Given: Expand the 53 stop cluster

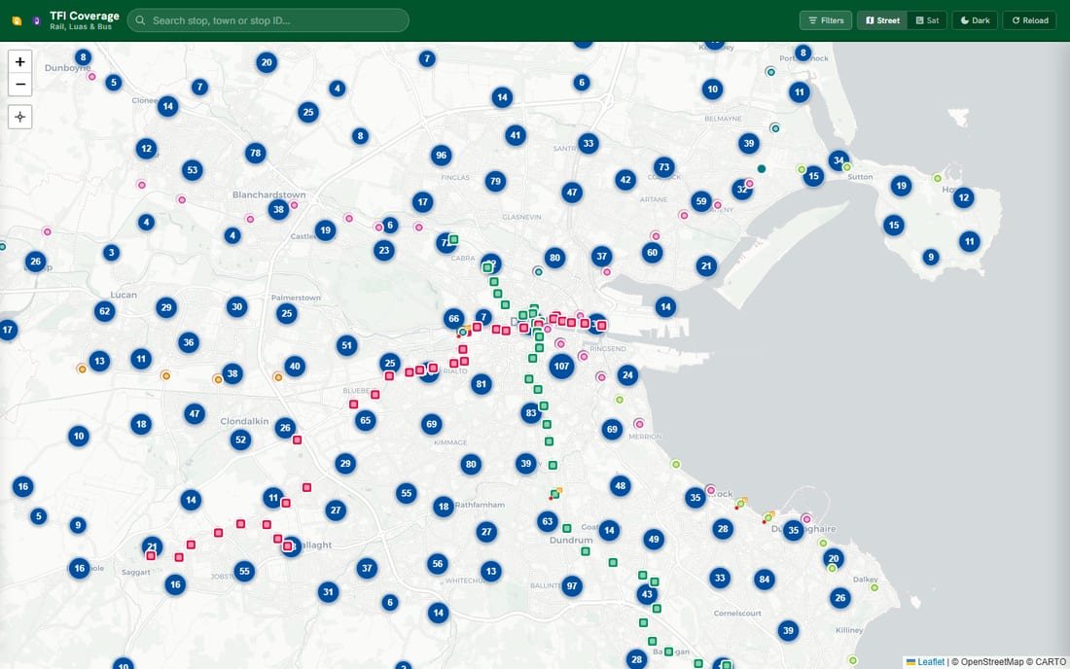Looking at the screenshot, I should click(x=193, y=170).
